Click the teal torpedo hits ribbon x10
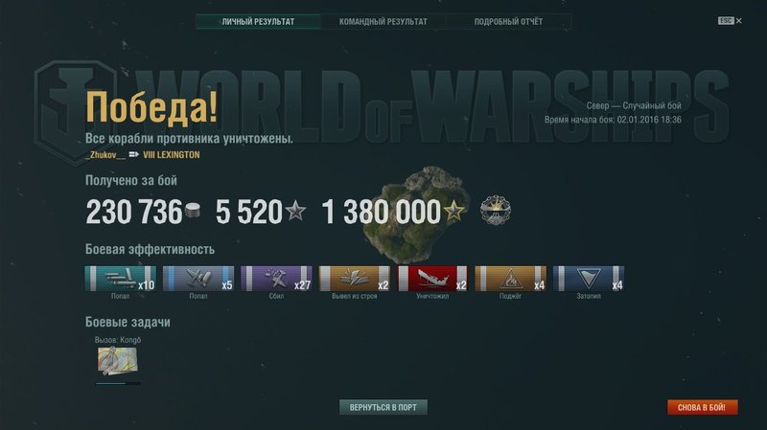767x430 pixels. [121, 279]
